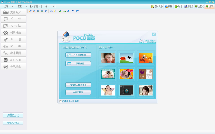Select the smiling woman thumbnail in last row

coord(145,90)
